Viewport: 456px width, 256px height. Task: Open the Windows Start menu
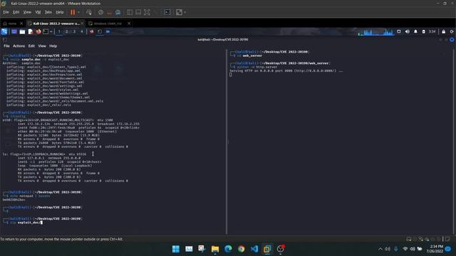[176, 249]
